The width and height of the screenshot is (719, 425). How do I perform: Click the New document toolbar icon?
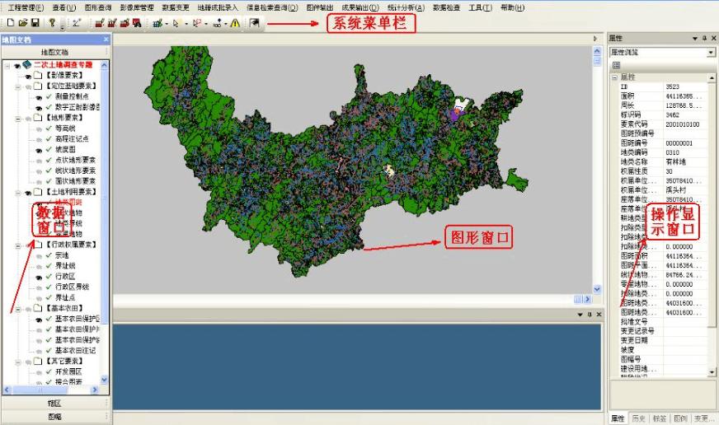[10, 23]
